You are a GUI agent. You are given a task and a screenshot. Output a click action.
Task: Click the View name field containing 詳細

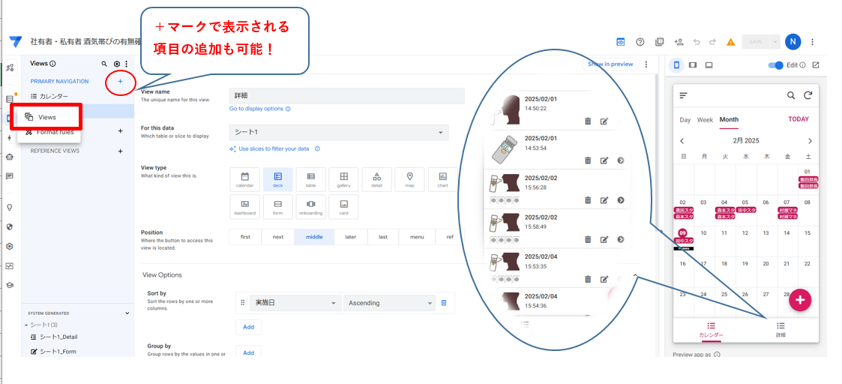coord(346,95)
